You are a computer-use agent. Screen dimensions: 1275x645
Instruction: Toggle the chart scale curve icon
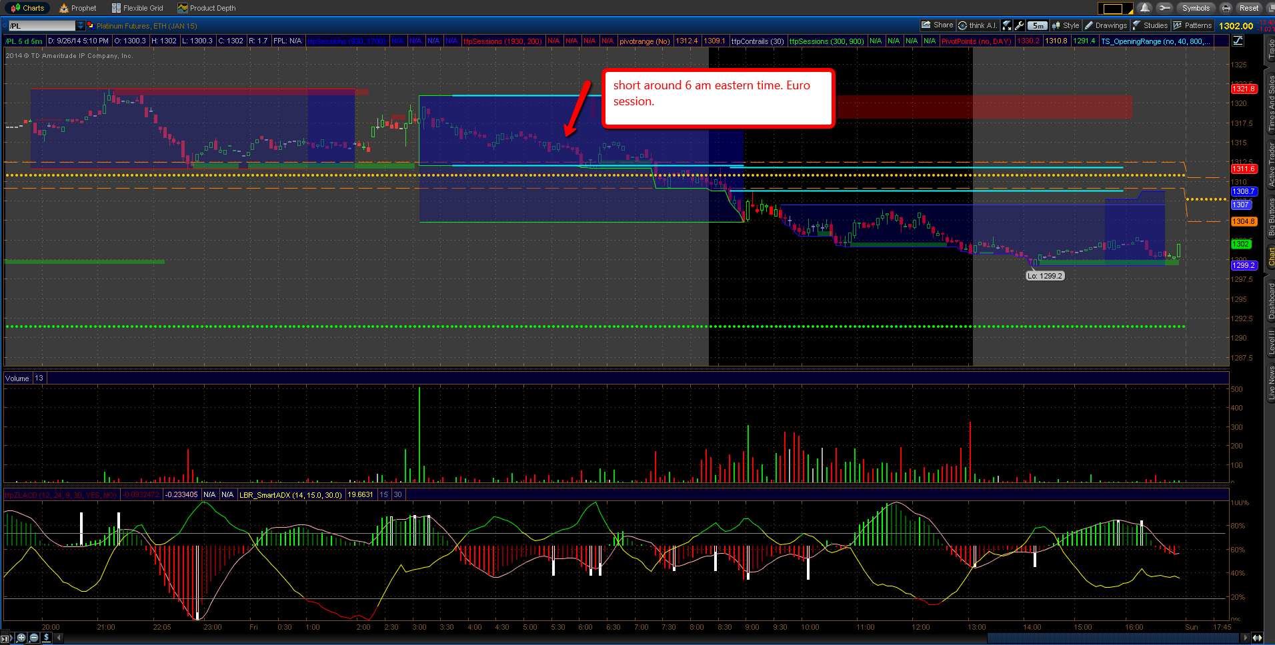coord(1238,41)
